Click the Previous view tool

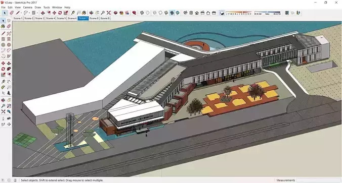click(9, 111)
